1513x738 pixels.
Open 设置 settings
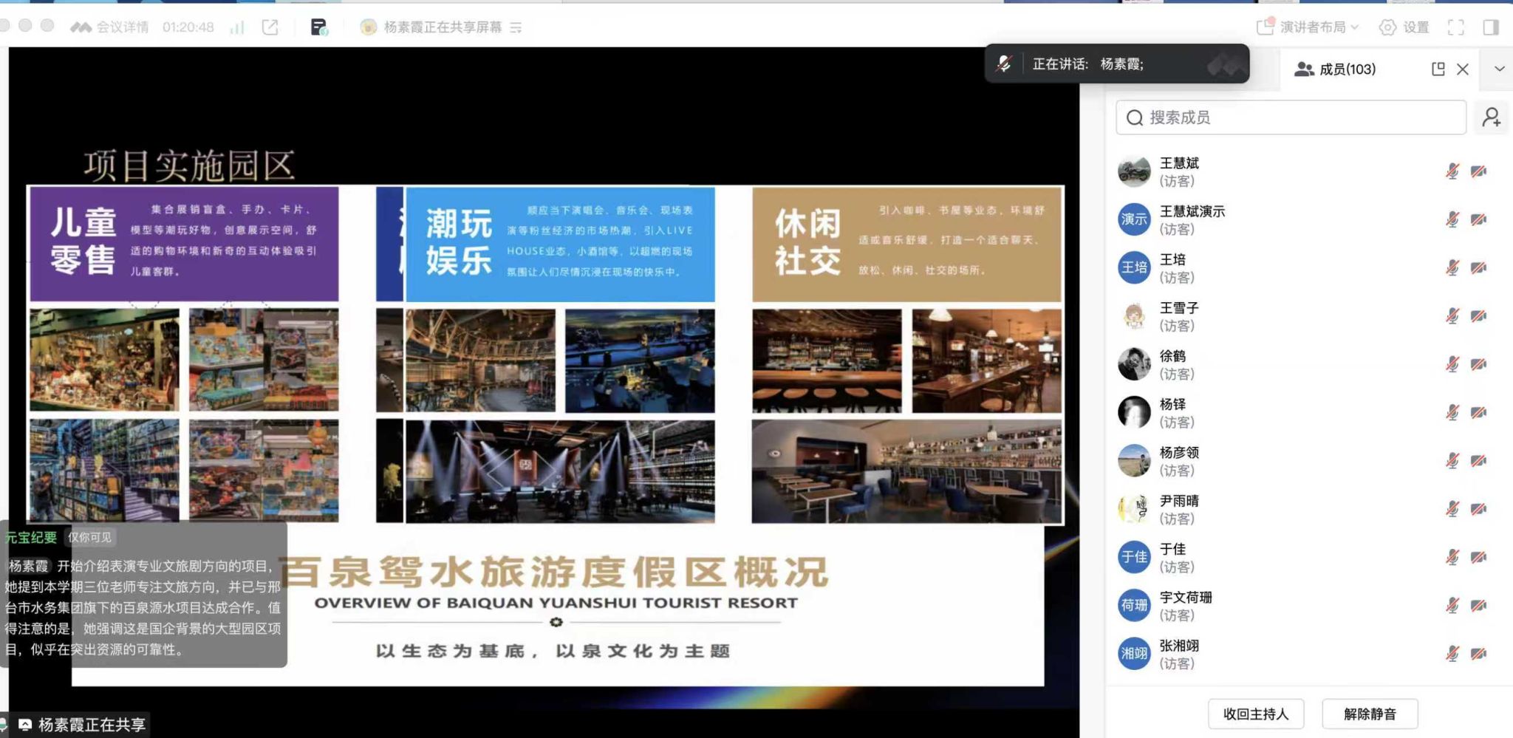(x=1404, y=27)
